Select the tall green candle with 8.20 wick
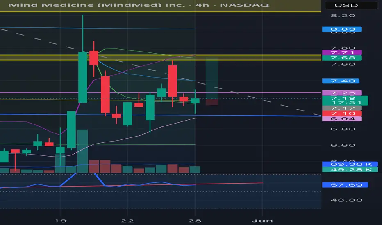This screenshot has height=225, width=382. (82, 77)
